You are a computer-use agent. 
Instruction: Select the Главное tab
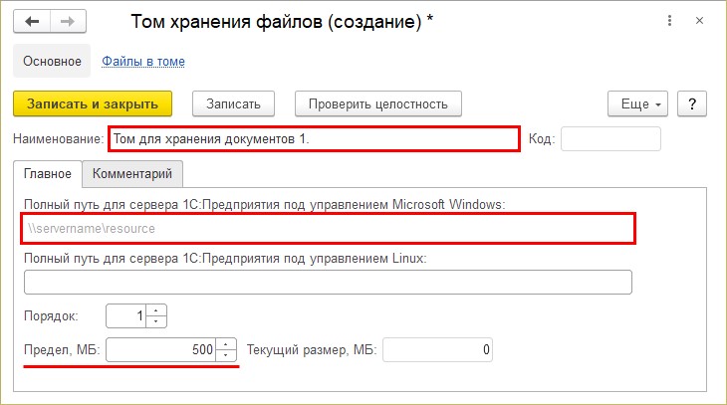tap(48, 173)
